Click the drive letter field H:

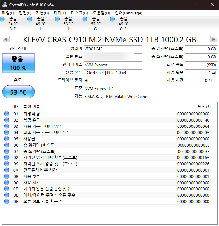(113, 81)
